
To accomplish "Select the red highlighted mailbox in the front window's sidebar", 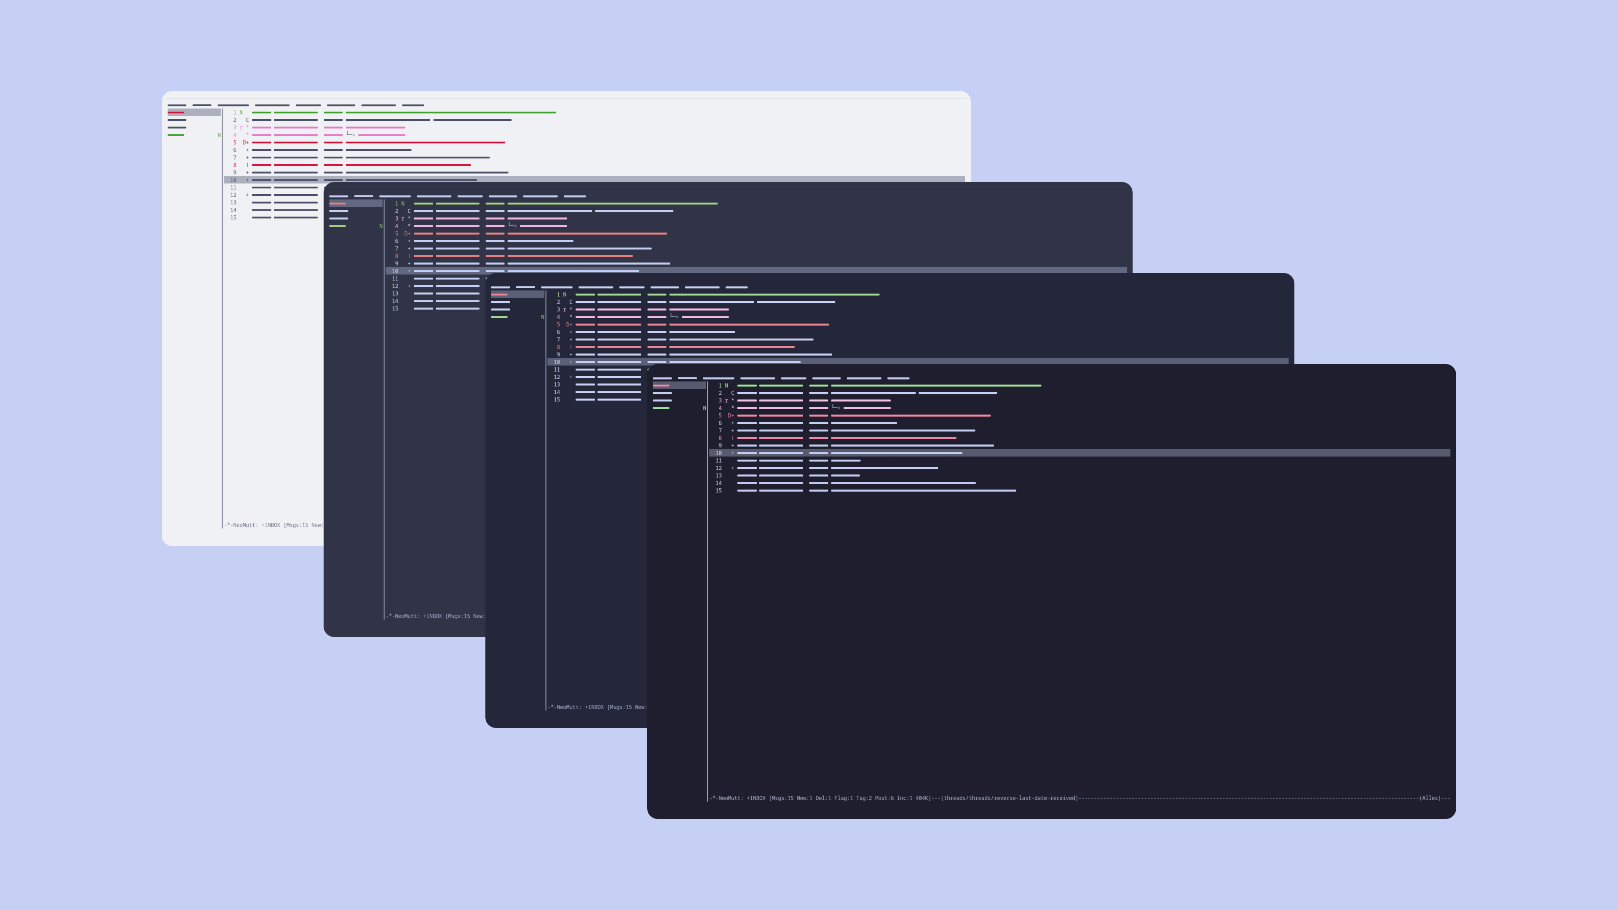I will [661, 385].
